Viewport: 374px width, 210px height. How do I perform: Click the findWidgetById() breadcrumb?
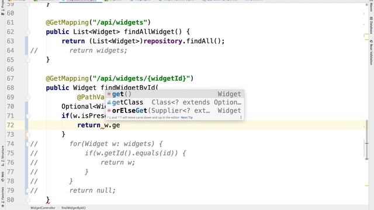pos(74,208)
